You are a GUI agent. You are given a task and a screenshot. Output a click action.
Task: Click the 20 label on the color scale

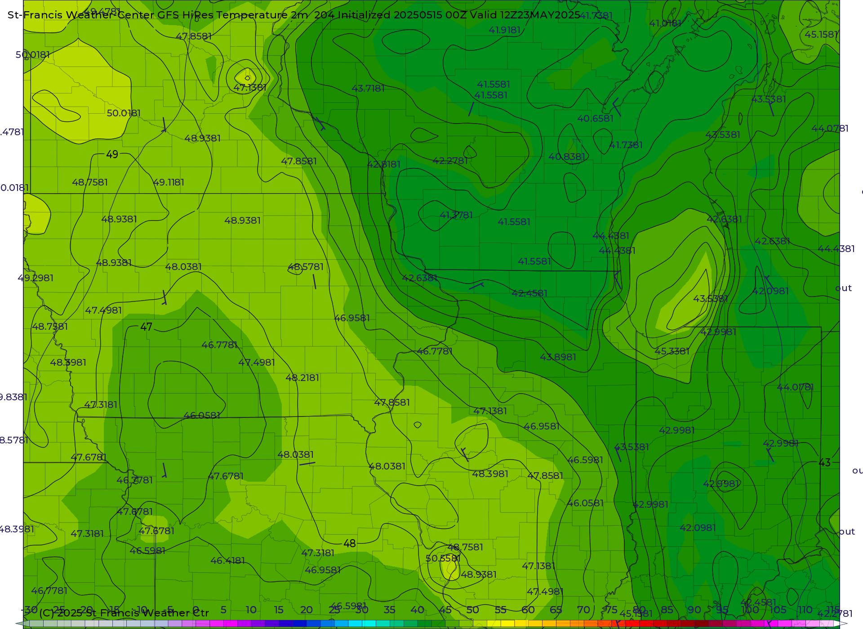pyautogui.click(x=307, y=610)
